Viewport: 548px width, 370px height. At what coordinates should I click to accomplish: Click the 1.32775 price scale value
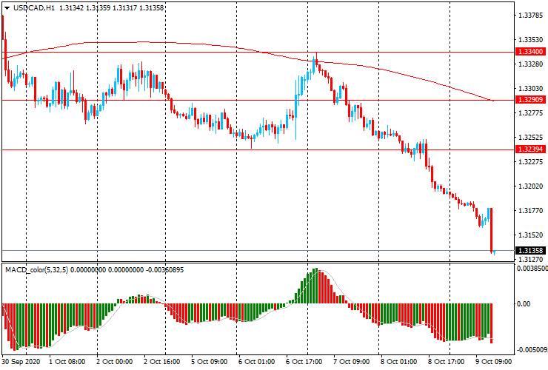tap(531, 113)
